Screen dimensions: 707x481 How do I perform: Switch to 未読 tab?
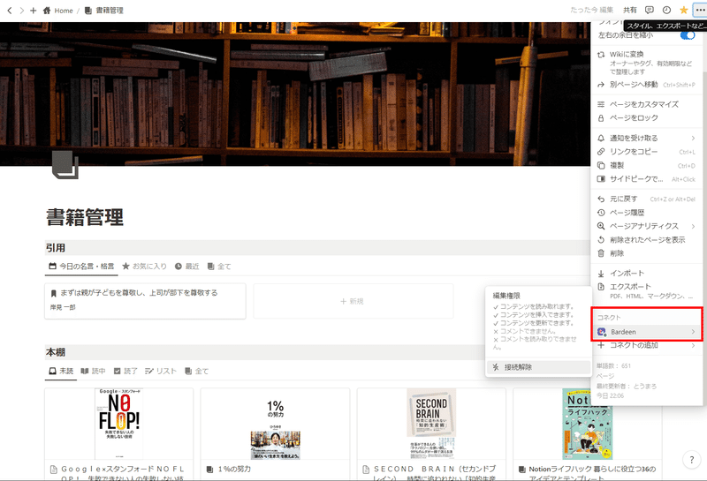click(61, 371)
